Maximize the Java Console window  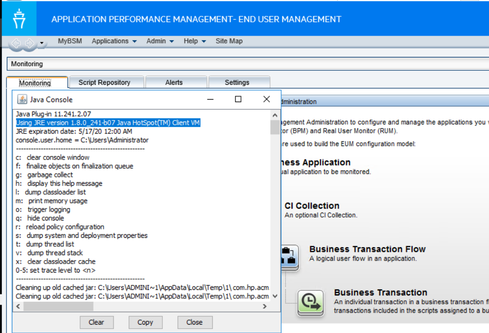pos(238,99)
